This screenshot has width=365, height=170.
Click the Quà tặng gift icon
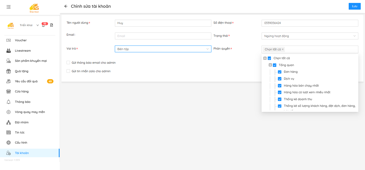click(x=9, y=71)
